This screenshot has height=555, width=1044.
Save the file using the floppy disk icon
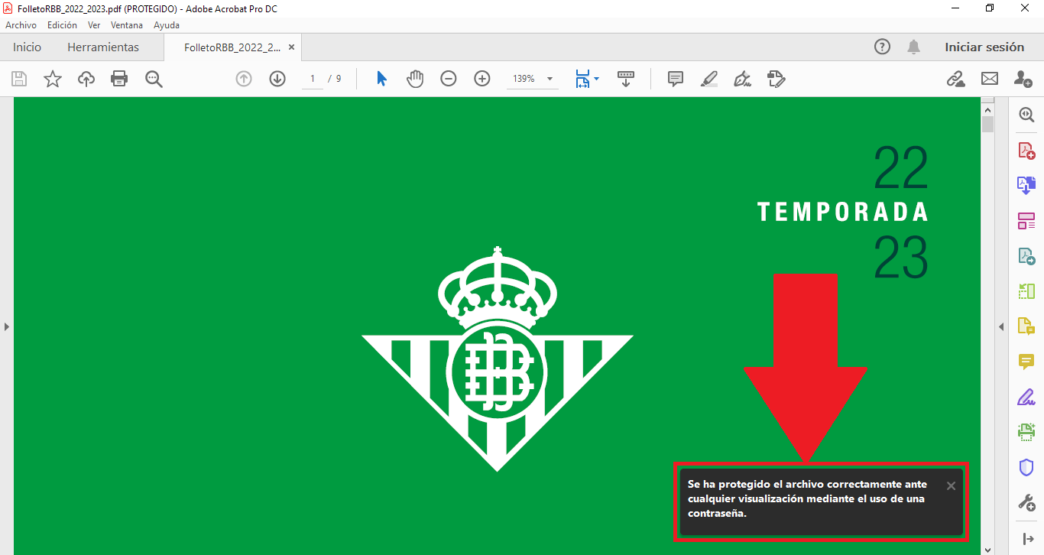pos(19,79)
